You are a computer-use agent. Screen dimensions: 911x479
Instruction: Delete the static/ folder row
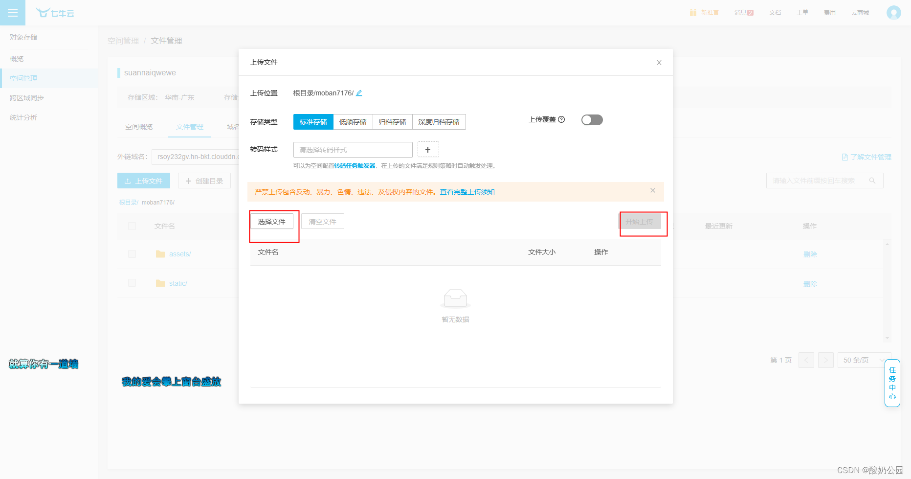pos(810,284)
